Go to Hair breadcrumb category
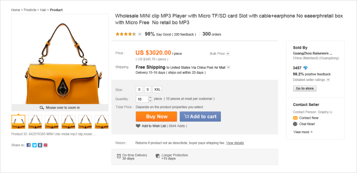Viewport: 357px width, 173px height. tap(43, 10)
